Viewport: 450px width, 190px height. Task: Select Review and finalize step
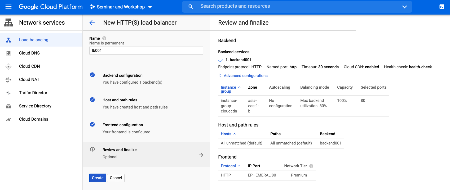tap(146, 155)
